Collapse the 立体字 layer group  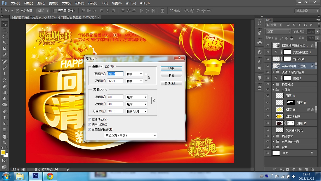(274, 90)
